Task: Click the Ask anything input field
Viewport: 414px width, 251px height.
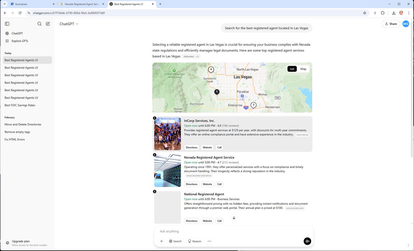Action: point(234,231)
